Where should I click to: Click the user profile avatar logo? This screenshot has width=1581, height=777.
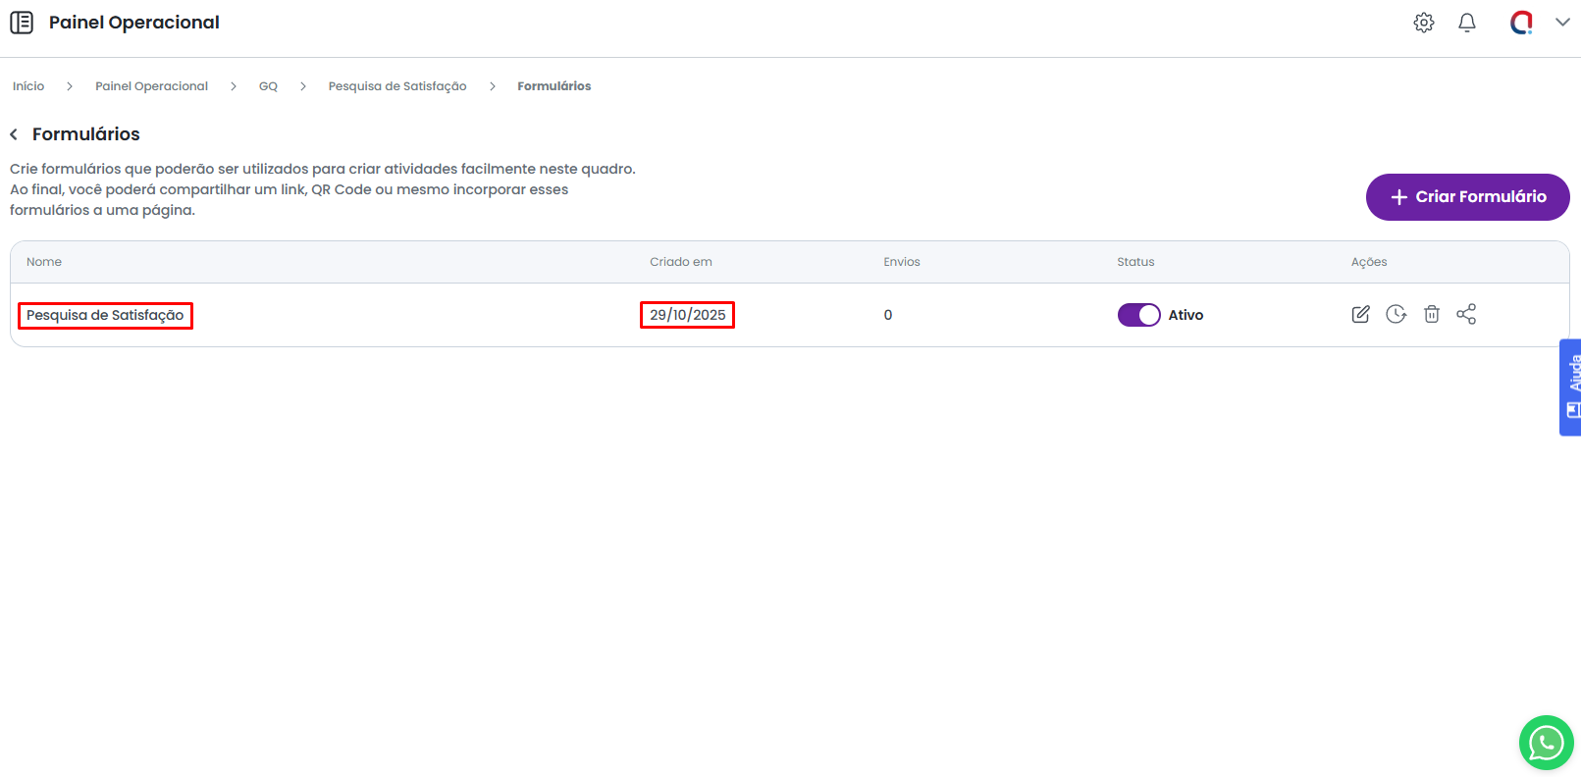(1521, 23)
